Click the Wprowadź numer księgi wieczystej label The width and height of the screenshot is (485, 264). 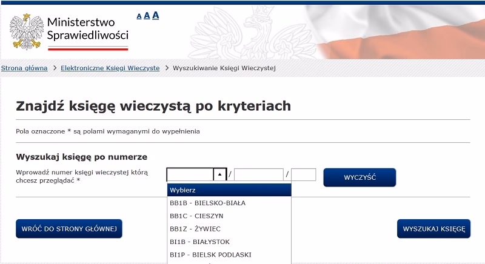82,176
